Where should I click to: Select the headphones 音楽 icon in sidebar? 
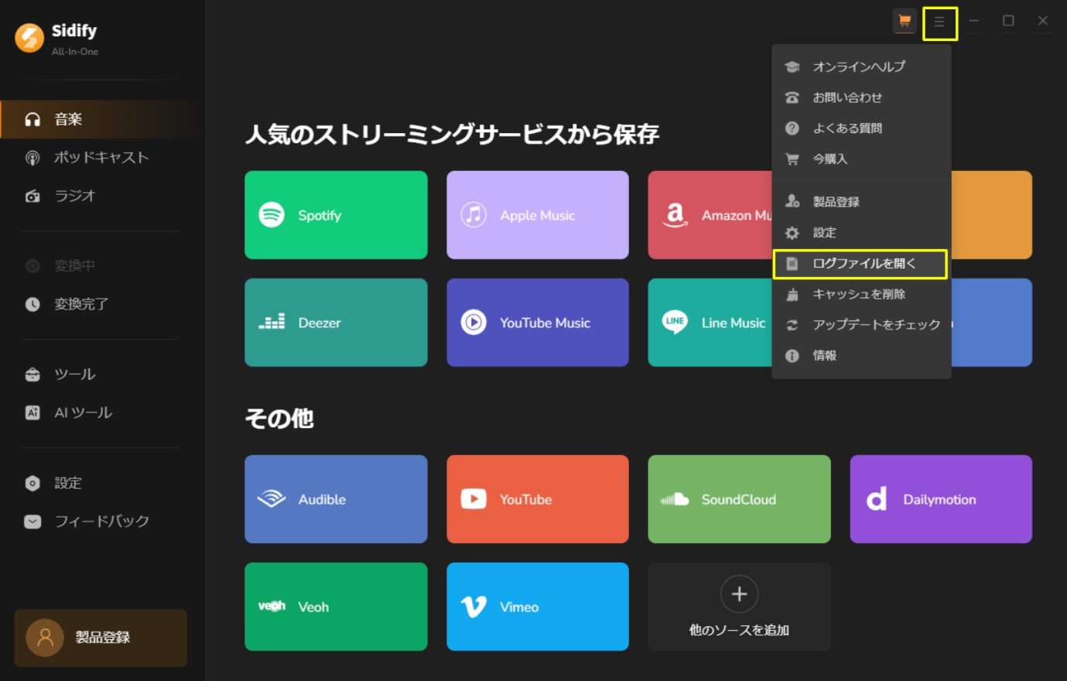pos(32,119)
